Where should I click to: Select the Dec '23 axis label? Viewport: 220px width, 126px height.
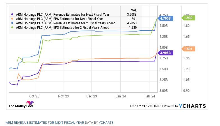[x=91, y=96]
